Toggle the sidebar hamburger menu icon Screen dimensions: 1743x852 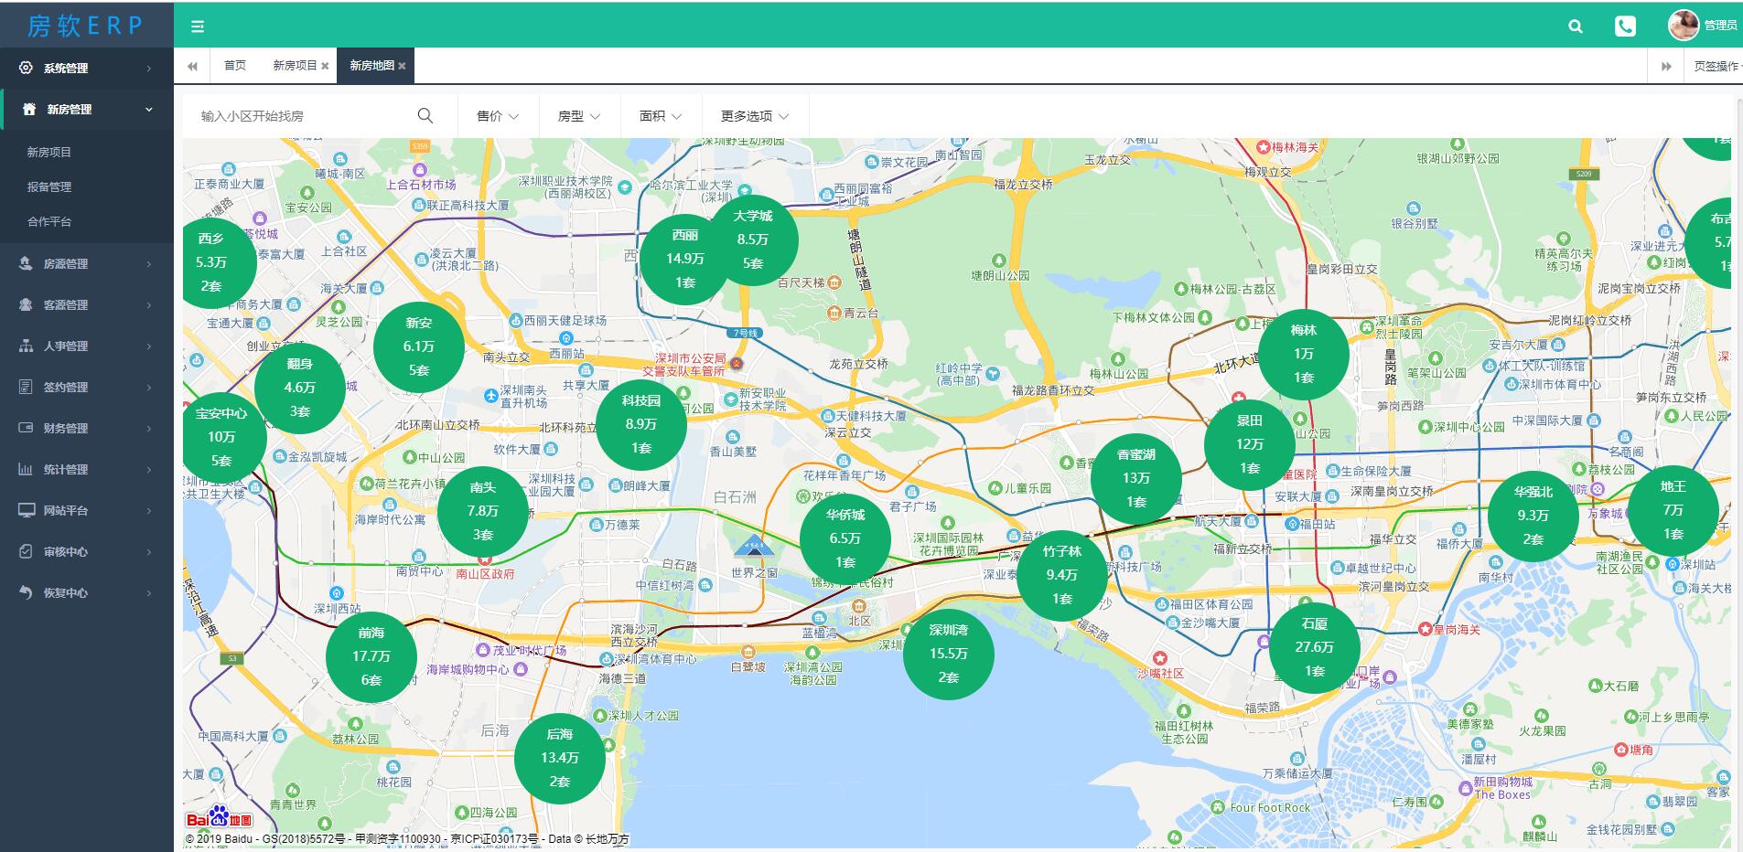(x=197, y=27)
